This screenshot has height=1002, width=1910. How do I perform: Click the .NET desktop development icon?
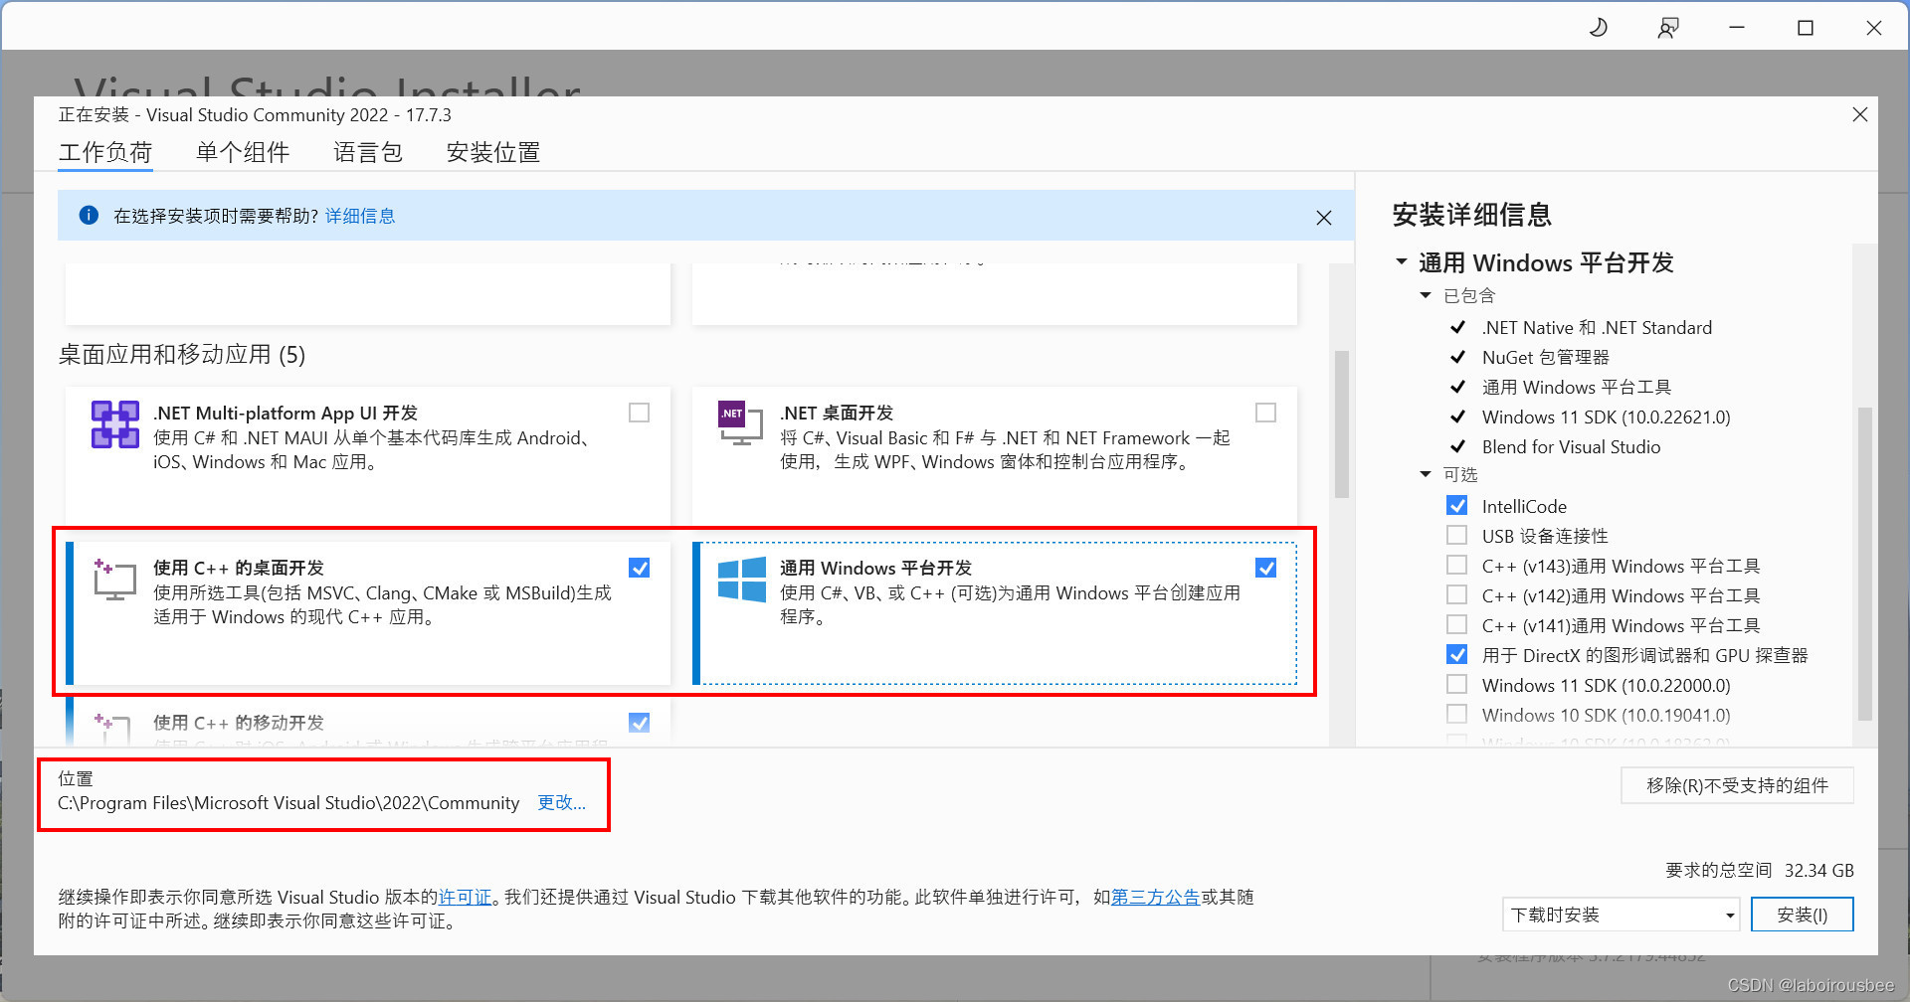(x=740, y=422)
